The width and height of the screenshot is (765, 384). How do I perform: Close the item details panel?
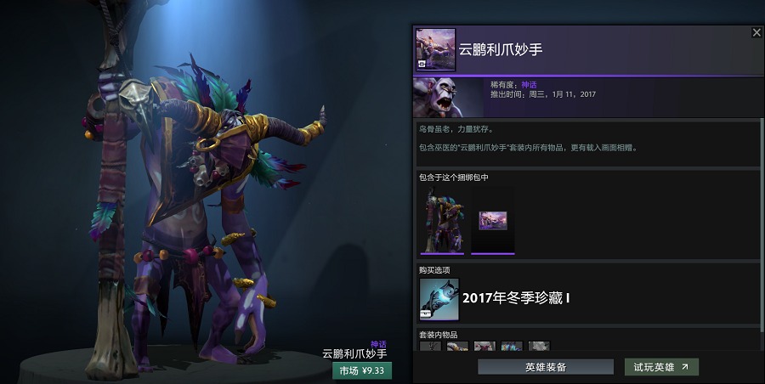click(756, 32)
